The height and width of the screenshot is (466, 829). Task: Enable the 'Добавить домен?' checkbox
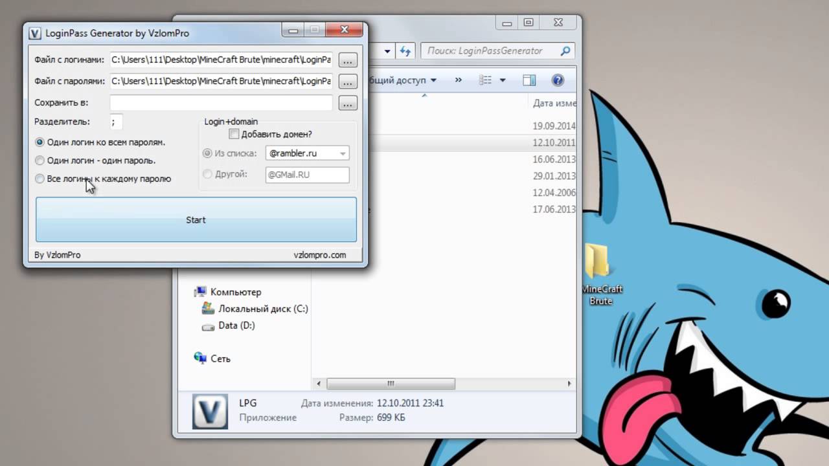234,134
